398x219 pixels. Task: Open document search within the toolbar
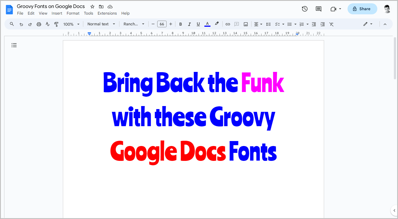coord(12,24)
